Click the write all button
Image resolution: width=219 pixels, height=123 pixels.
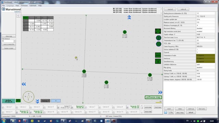[183, 9]
